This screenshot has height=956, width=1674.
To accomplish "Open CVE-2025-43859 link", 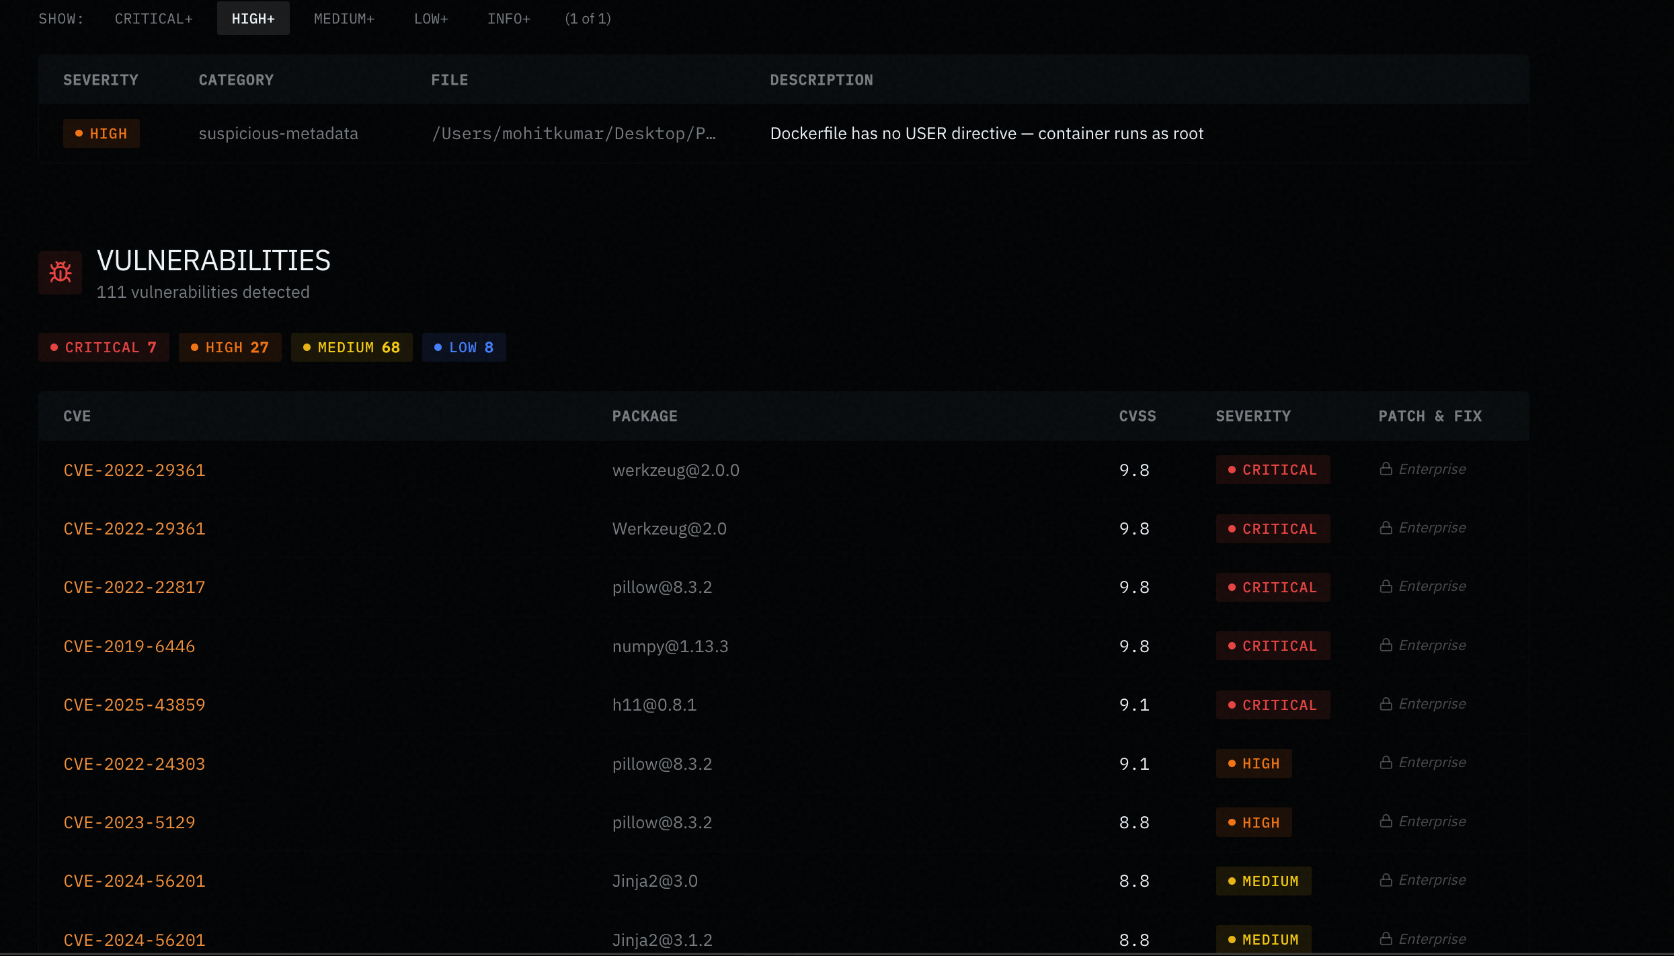I will point(134,705).
